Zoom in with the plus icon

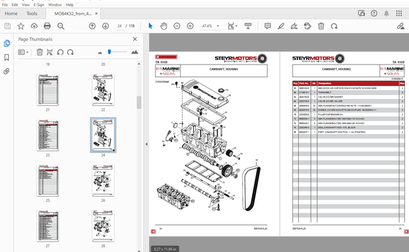190,26
